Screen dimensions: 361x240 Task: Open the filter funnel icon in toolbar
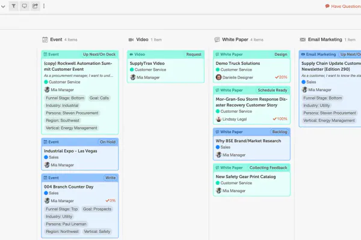click(14, 6)
